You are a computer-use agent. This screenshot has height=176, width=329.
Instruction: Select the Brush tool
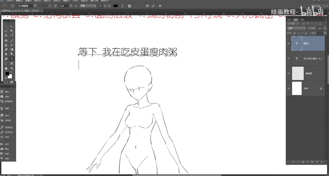(12, 41)
